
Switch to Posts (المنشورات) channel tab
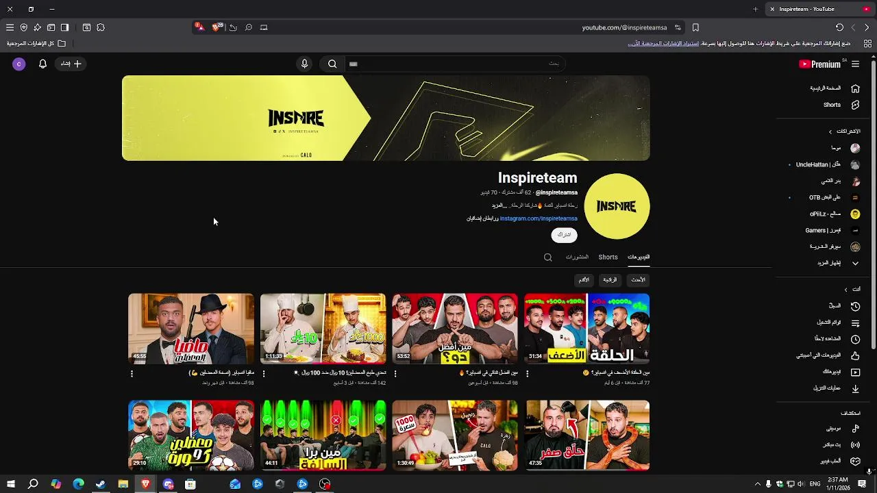click(577, 257)
